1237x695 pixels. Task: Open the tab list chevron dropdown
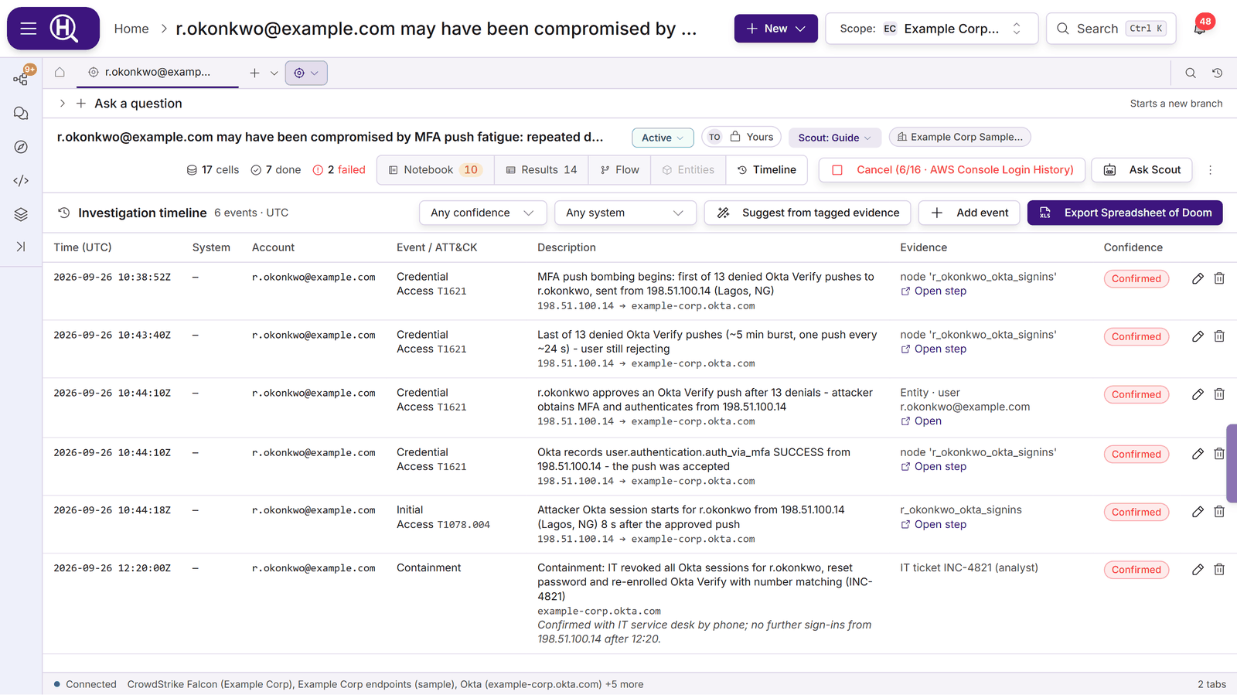pyautogui.click(x=274, y=73)
